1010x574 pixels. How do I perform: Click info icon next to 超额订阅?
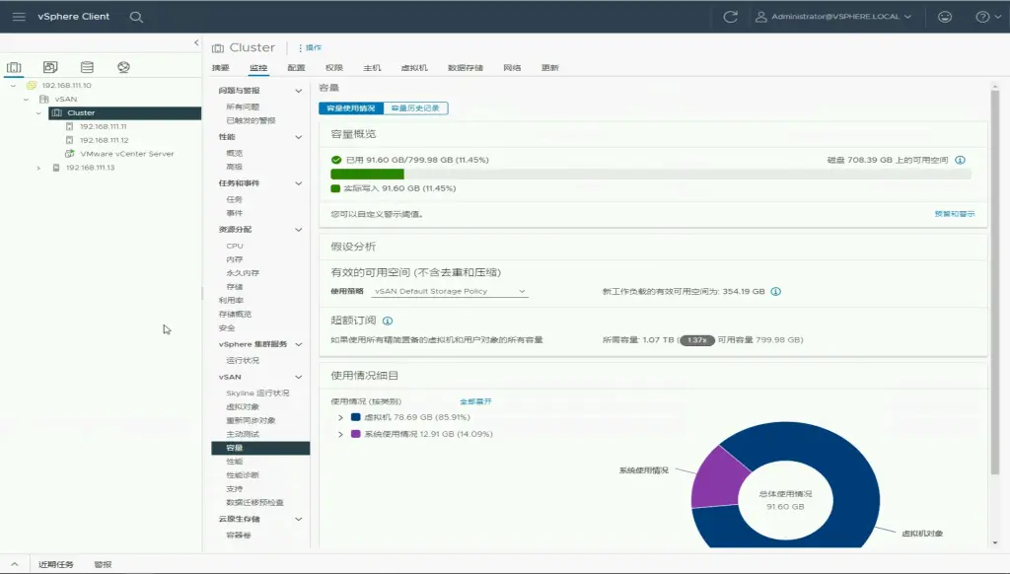click(388, 321)
